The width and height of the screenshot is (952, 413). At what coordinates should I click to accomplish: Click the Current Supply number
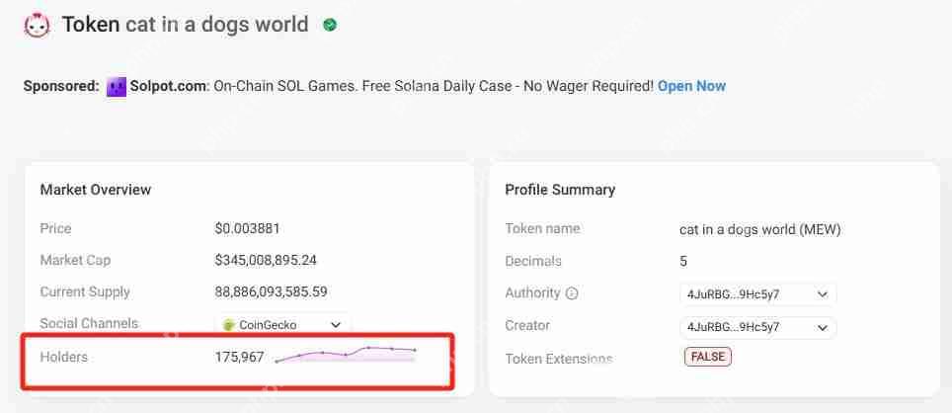[x=271, y=291]
